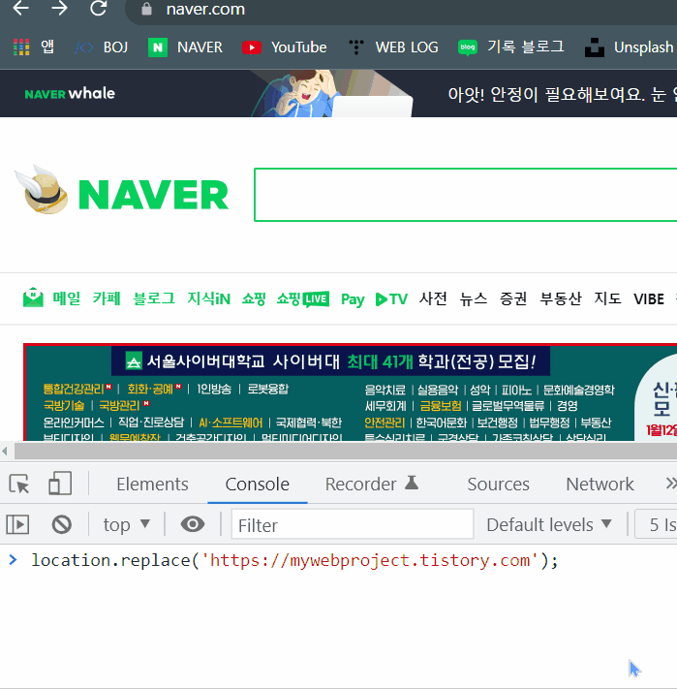Switch to the Network tab

pyautogui.click(x=600, y=485)
